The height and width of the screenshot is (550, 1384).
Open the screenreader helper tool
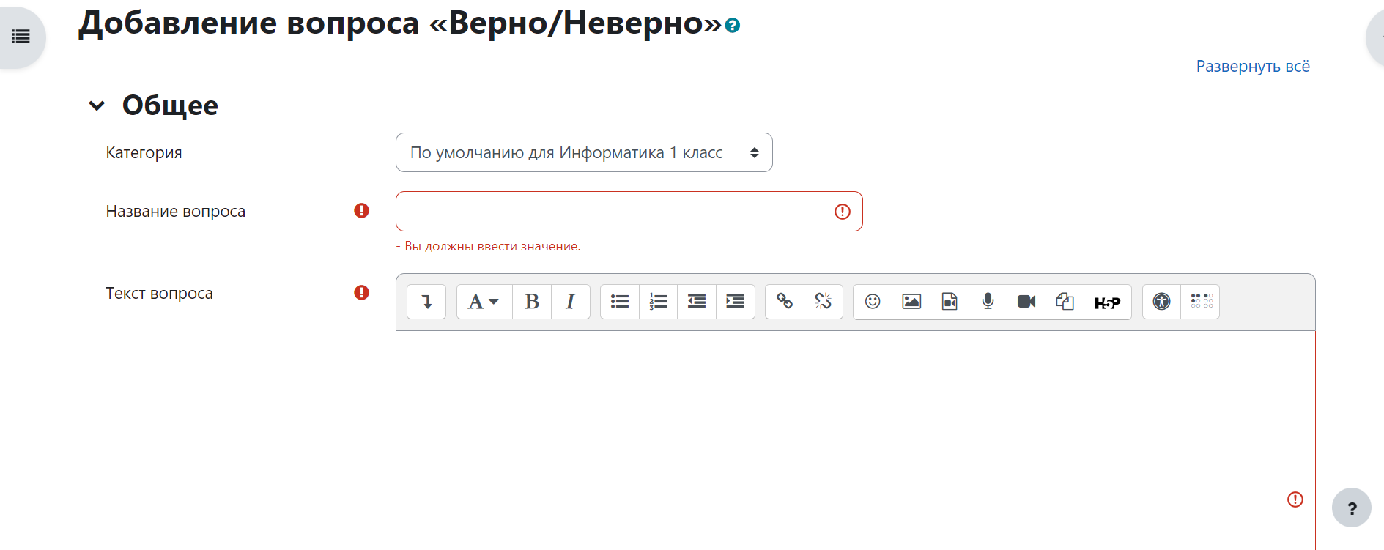click(x=1201, y=302)
